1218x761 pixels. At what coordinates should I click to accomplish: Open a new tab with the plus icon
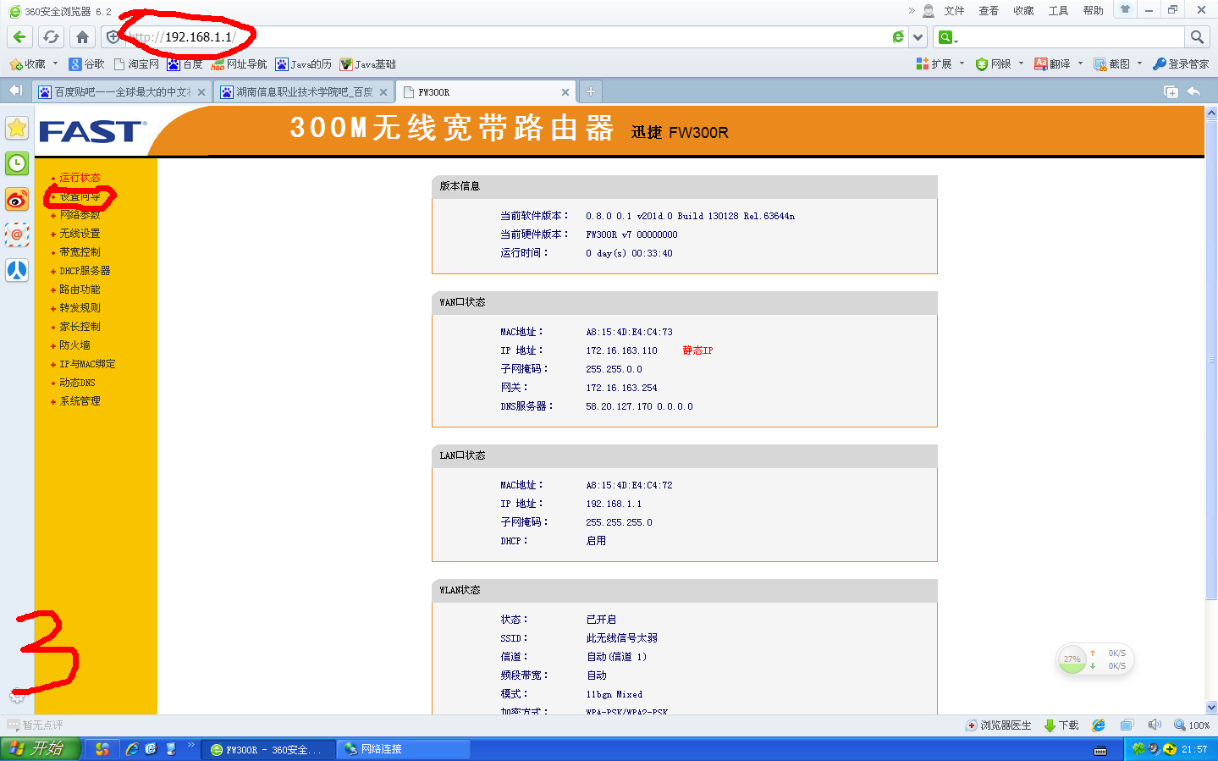pyautogui.click(x=591, y=91)
